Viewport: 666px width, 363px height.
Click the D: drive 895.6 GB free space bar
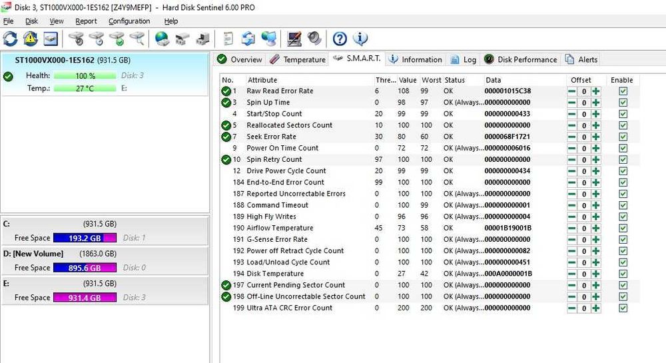pos(85,268)
